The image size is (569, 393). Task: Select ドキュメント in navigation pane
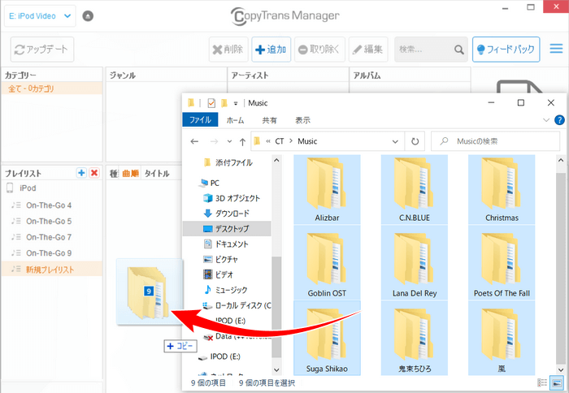pos(226,244)
